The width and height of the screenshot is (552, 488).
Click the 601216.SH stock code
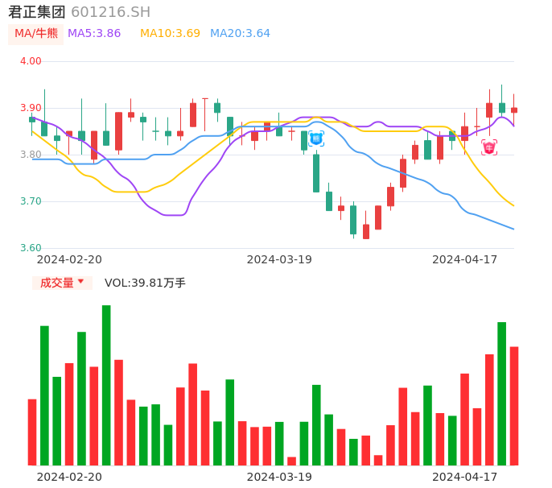pyautogui.click(x=110, y=12)
